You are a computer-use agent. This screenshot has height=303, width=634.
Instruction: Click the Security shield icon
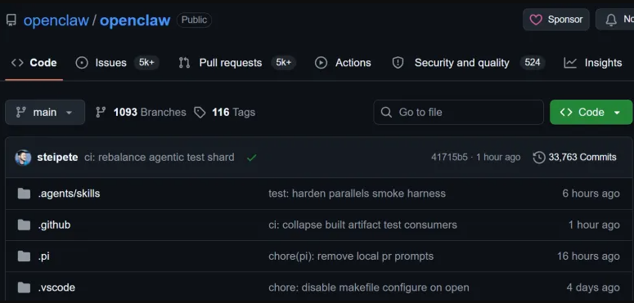tap(398, 63)
